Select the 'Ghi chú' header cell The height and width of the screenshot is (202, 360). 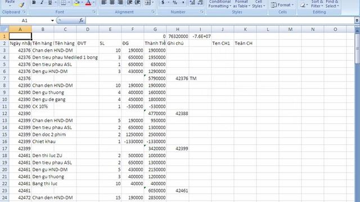coord(178,43)
